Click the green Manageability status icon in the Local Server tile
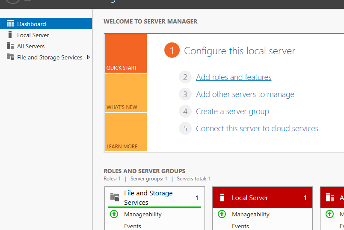Image resolution: width=344 pixels, height=230 pixels. coord(222,214)
